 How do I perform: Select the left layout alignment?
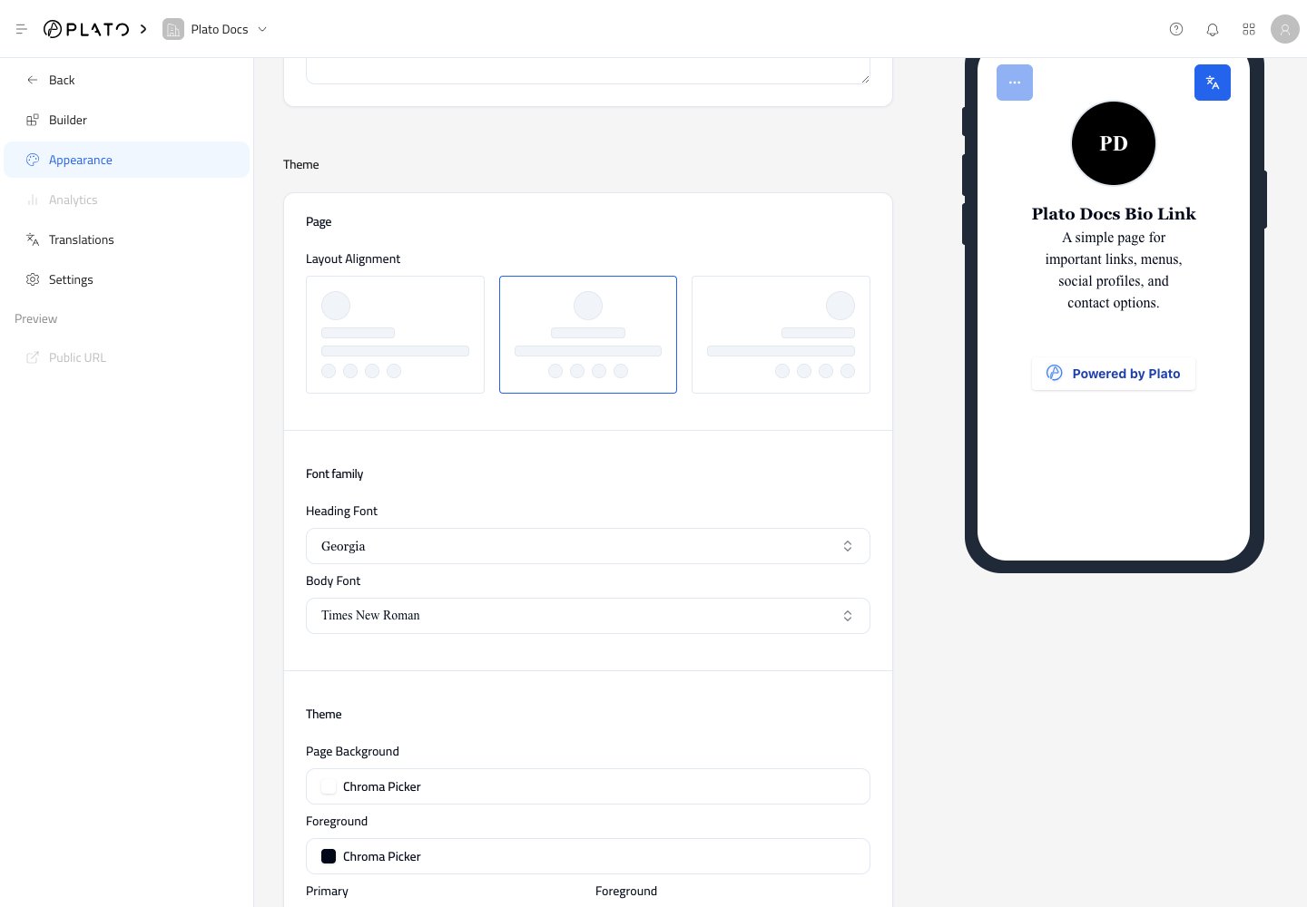tap(395, 335)
